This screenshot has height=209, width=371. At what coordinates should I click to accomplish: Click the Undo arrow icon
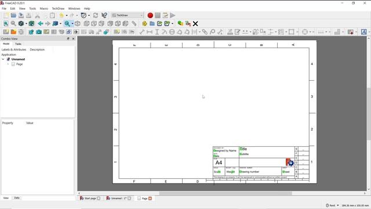point(61,16)
